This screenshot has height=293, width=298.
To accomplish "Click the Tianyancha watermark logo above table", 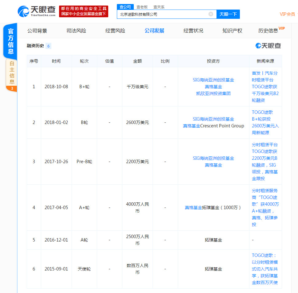I will coord(268,46).
